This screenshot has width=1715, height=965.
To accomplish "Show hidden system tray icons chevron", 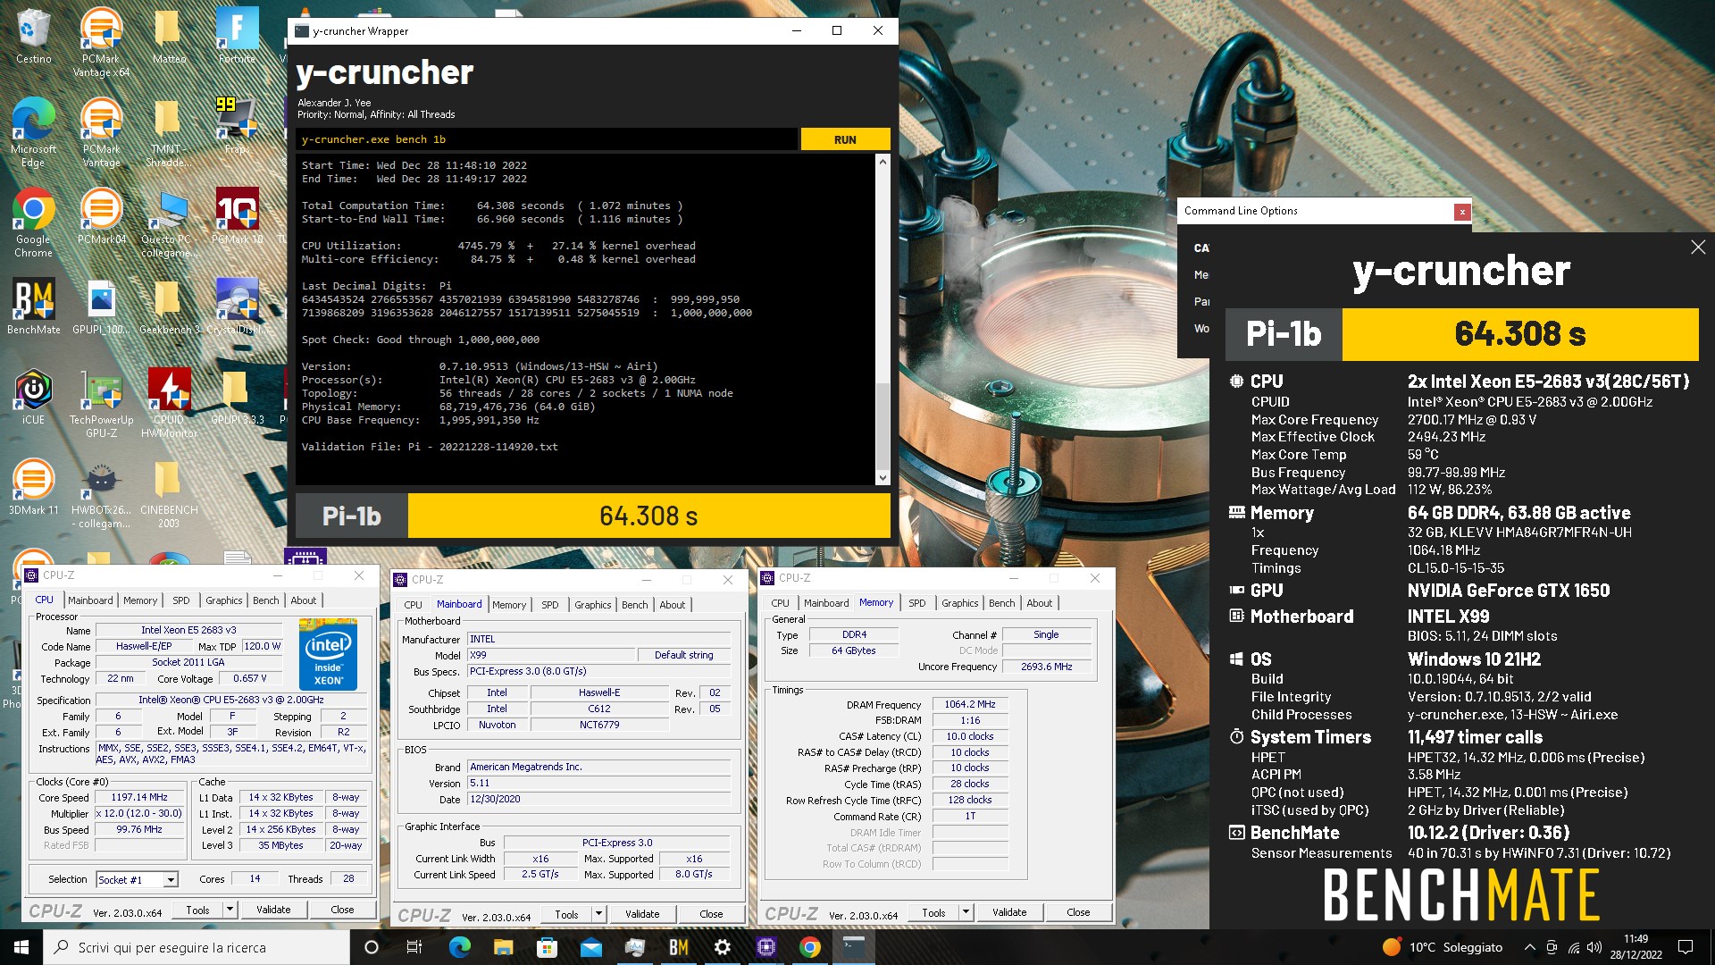I will [1529, 947].
